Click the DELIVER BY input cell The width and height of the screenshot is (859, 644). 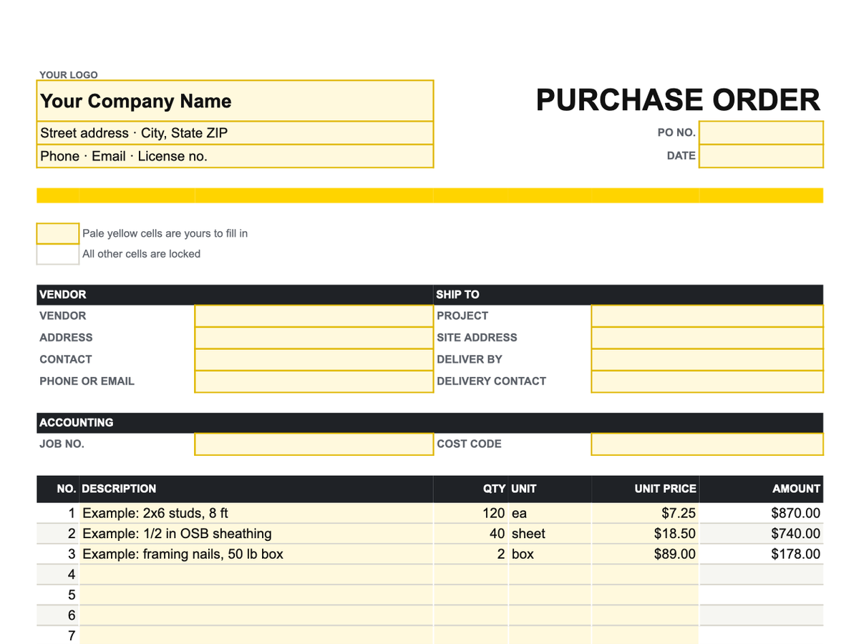[x=707, y=359]
